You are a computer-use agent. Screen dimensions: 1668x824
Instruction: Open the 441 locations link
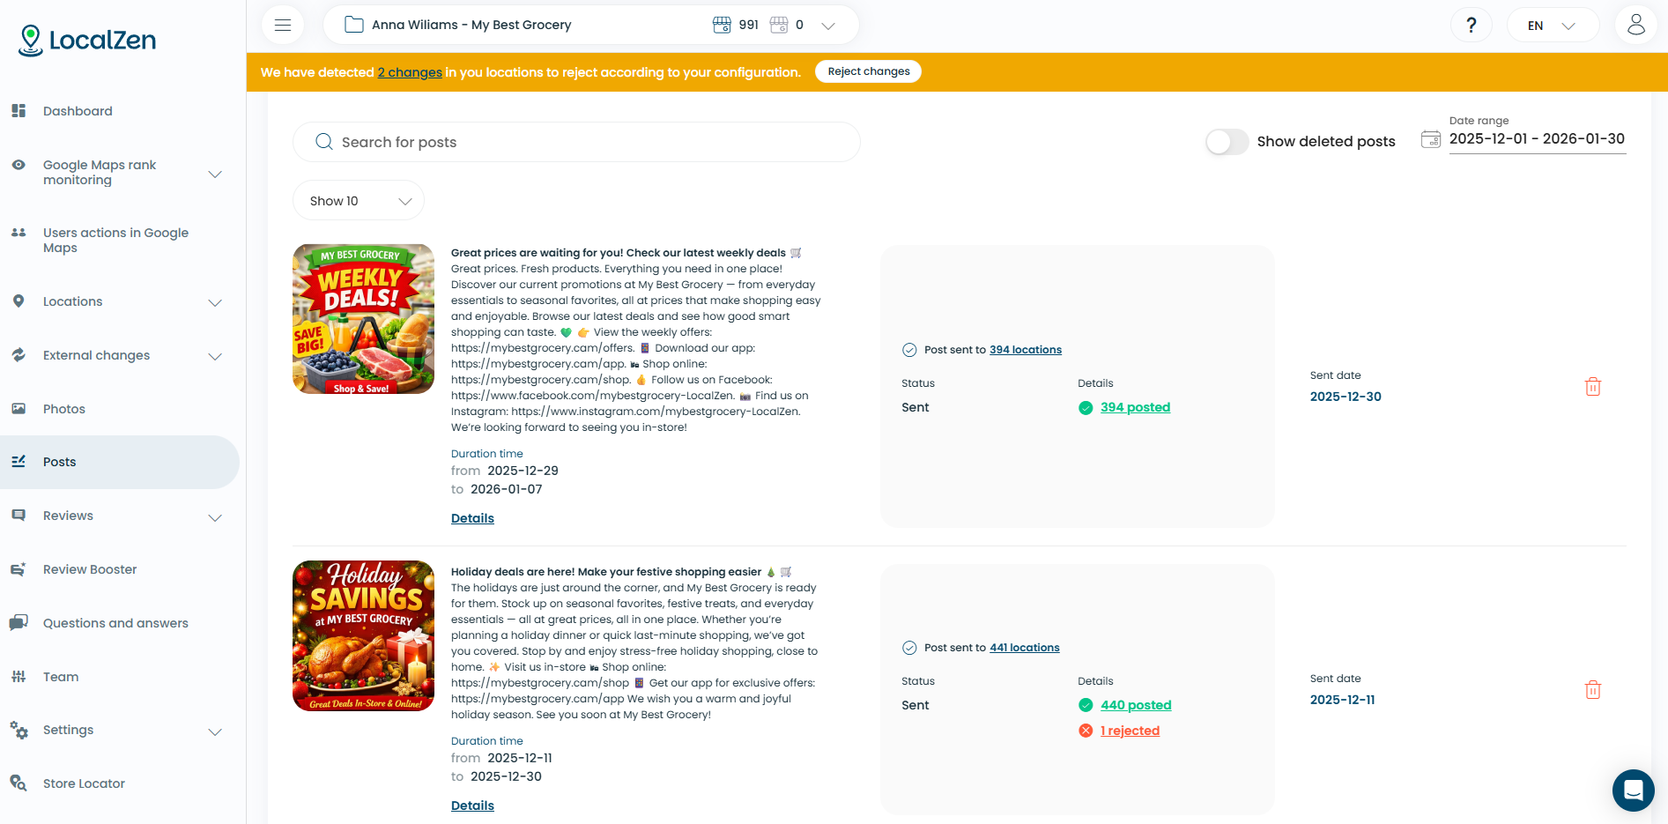pos(1025,648)
